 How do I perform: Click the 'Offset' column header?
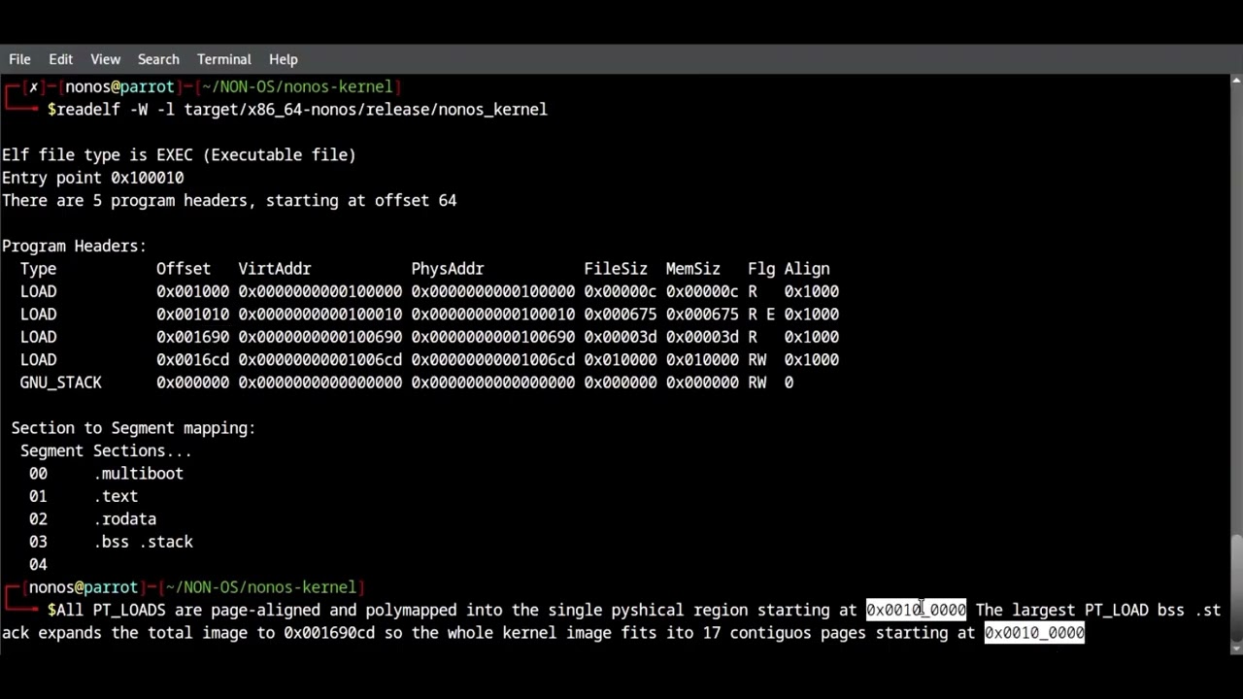point(184,269)
